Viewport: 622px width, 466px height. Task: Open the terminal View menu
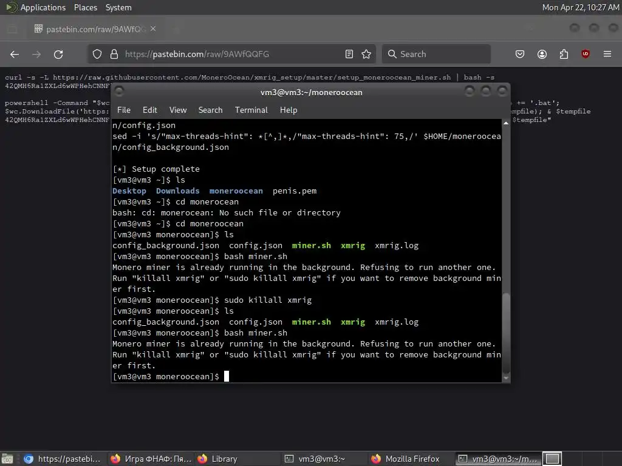[178, 110]
